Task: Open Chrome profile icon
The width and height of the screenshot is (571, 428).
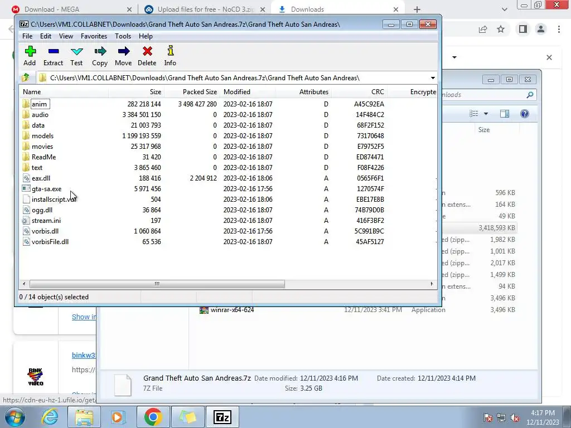Action: tap(541, 29)
